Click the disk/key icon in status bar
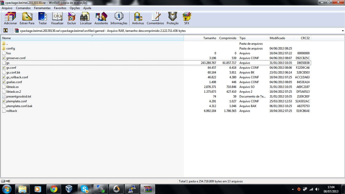The image size is (345, 194). [x=6, y=181]
